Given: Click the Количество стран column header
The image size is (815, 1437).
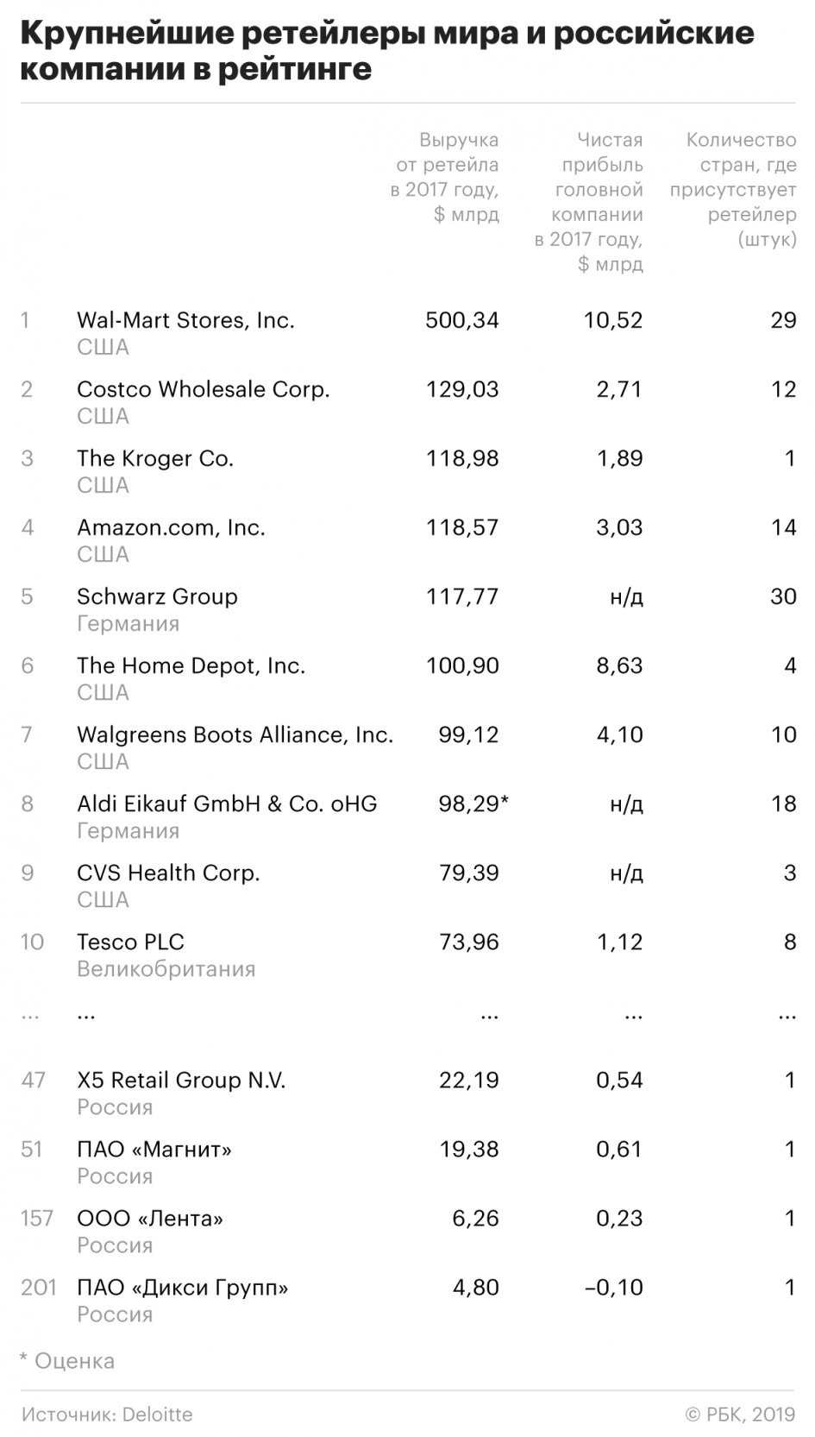Looking at the screenshot, I should (x=733, y=189).
